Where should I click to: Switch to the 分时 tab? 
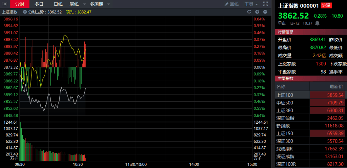20,4
